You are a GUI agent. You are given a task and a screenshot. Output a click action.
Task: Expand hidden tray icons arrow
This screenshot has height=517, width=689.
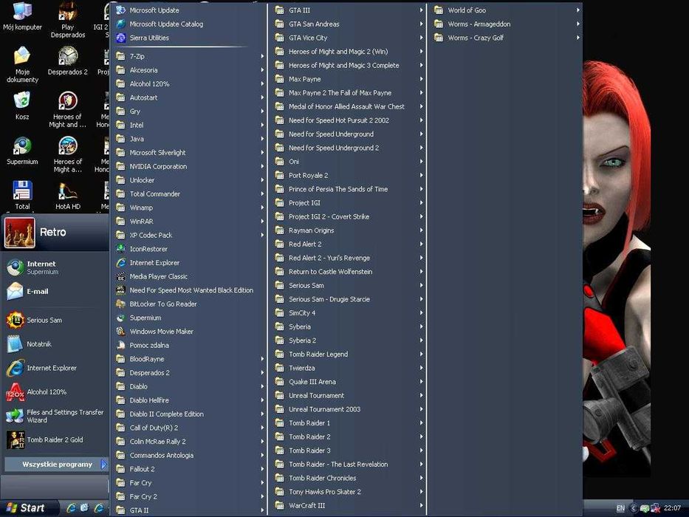[633, 508]
